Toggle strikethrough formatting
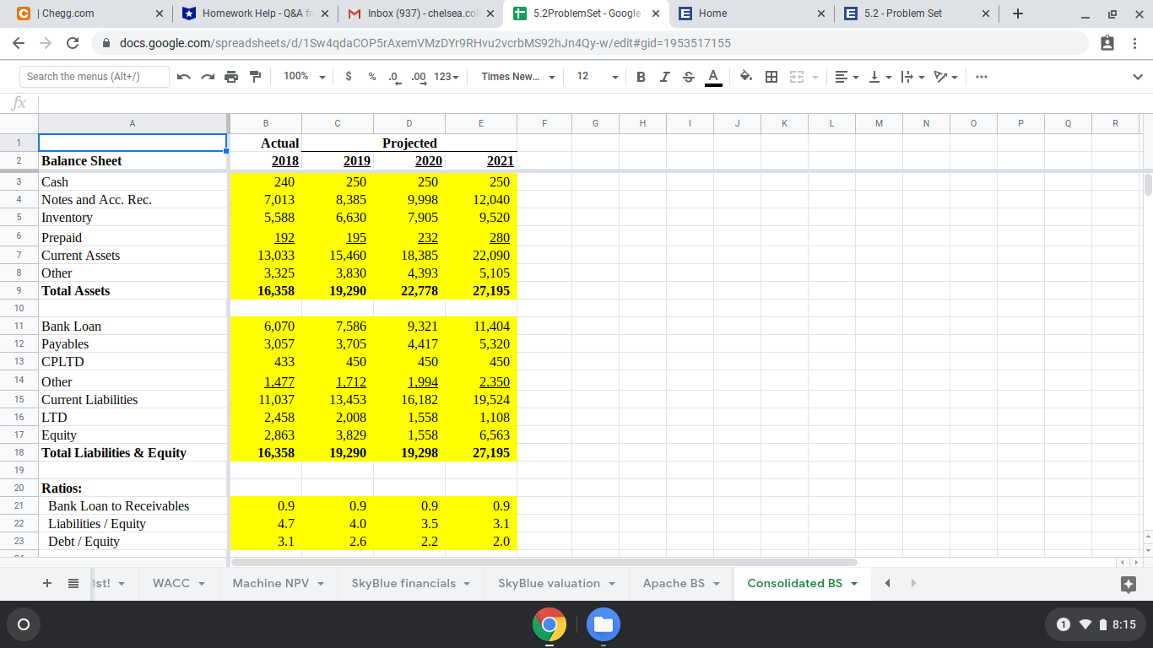 tap(689, 77)
